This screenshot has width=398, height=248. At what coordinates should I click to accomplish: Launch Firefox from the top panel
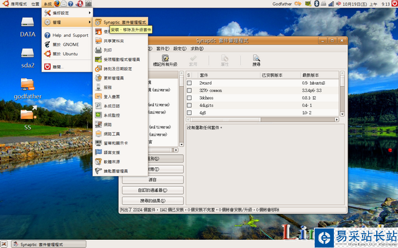57,4
